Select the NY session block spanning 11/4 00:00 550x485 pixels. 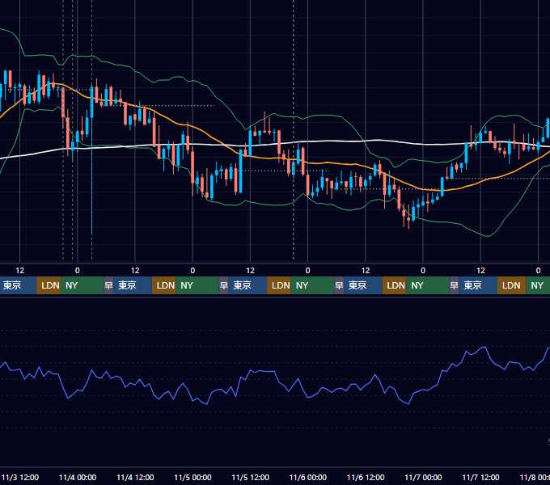(82, 285)
